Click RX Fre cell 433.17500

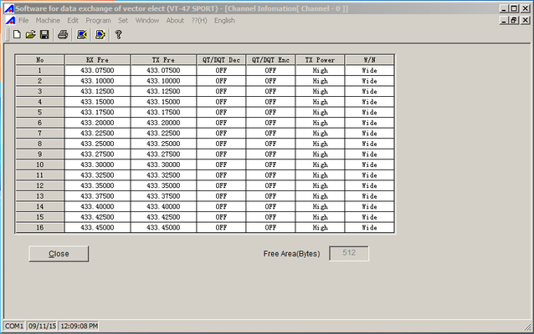pos(97,112)
